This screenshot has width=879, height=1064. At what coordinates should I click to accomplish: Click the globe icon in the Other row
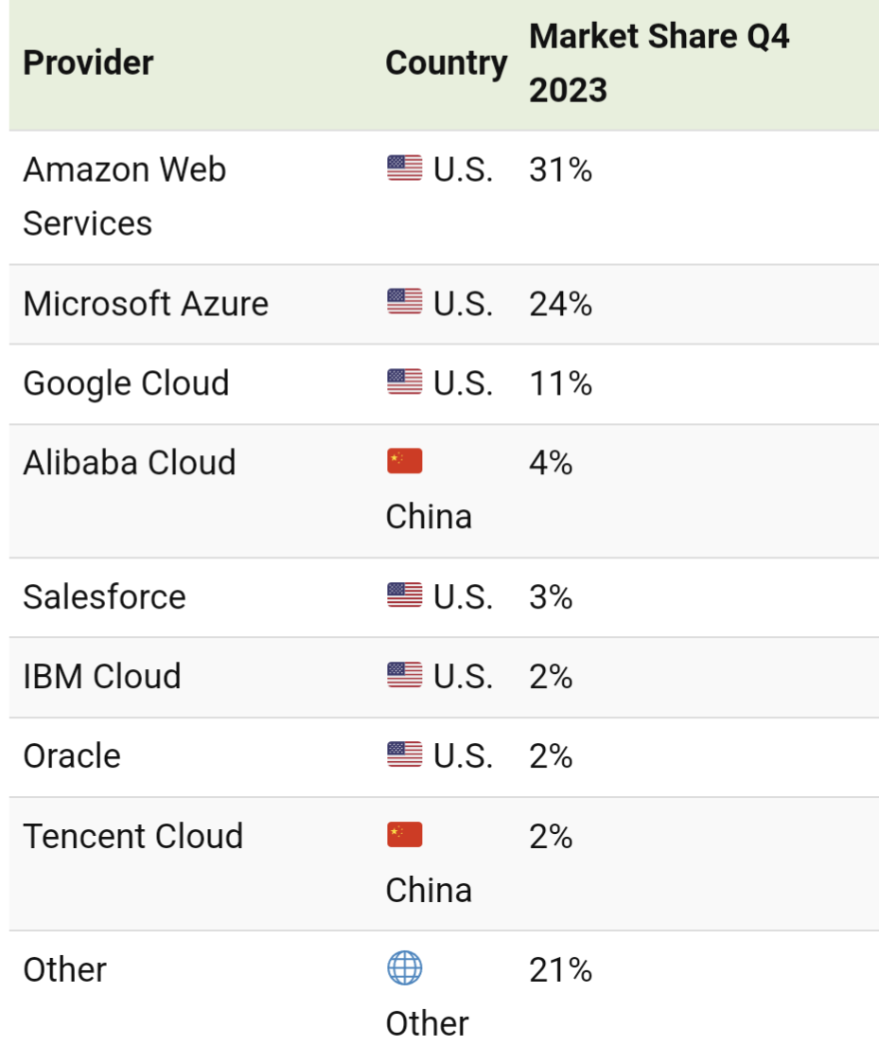click(404, 968)
